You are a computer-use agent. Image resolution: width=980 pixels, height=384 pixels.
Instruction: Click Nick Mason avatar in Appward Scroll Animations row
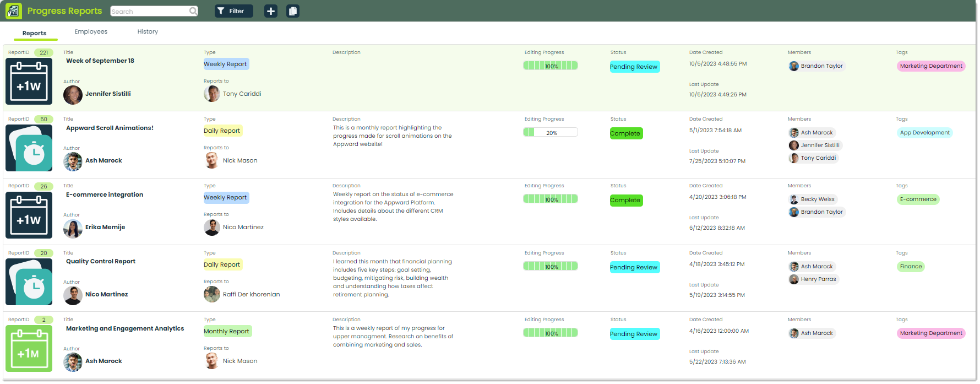point(212,160)
